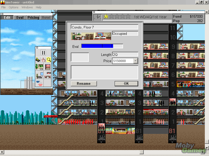Open the Help menu

click(x=38, y=7)
